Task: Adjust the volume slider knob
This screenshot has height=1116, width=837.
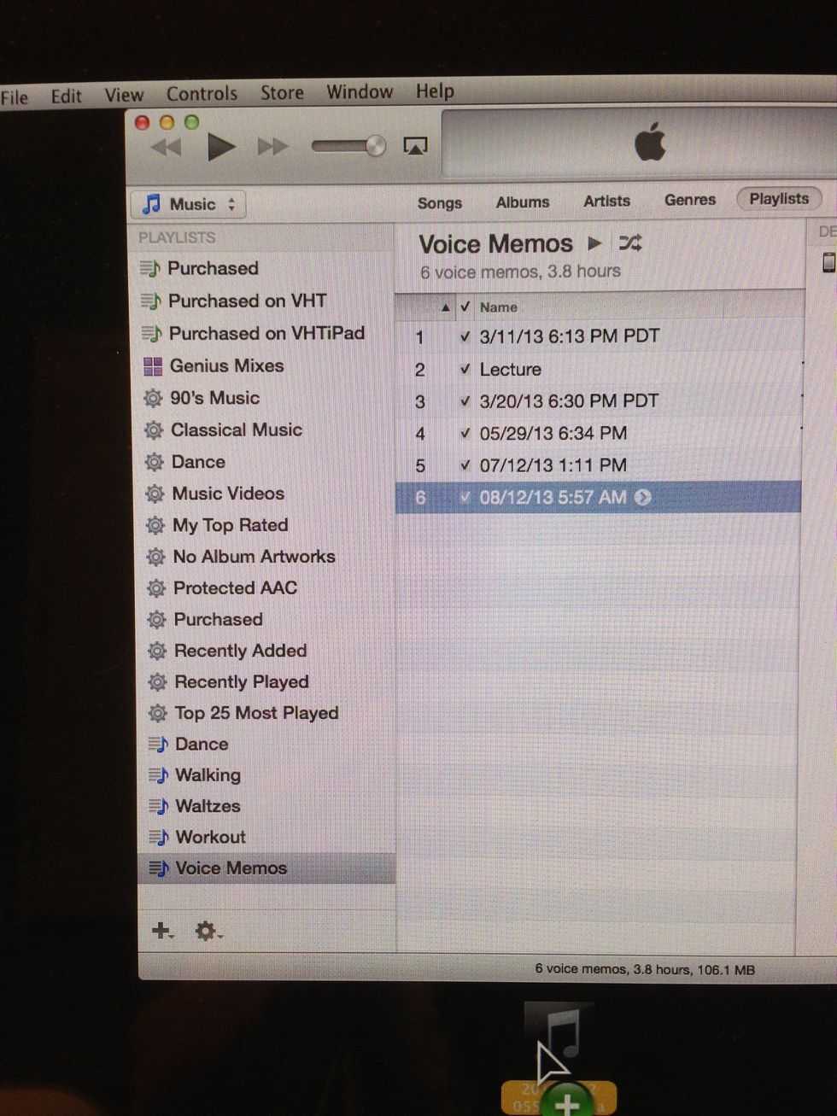Action: pos(374,146)
